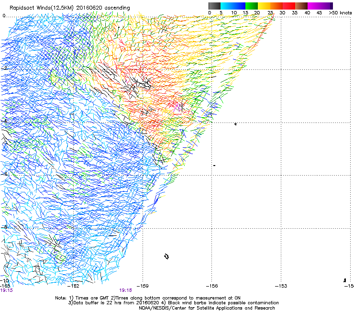Click the legend scale label '45'

coord(319,13)
